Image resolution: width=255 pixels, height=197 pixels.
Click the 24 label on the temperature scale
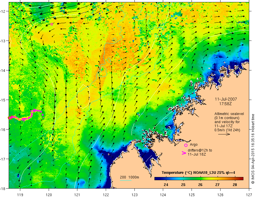(x=166, y=185)
